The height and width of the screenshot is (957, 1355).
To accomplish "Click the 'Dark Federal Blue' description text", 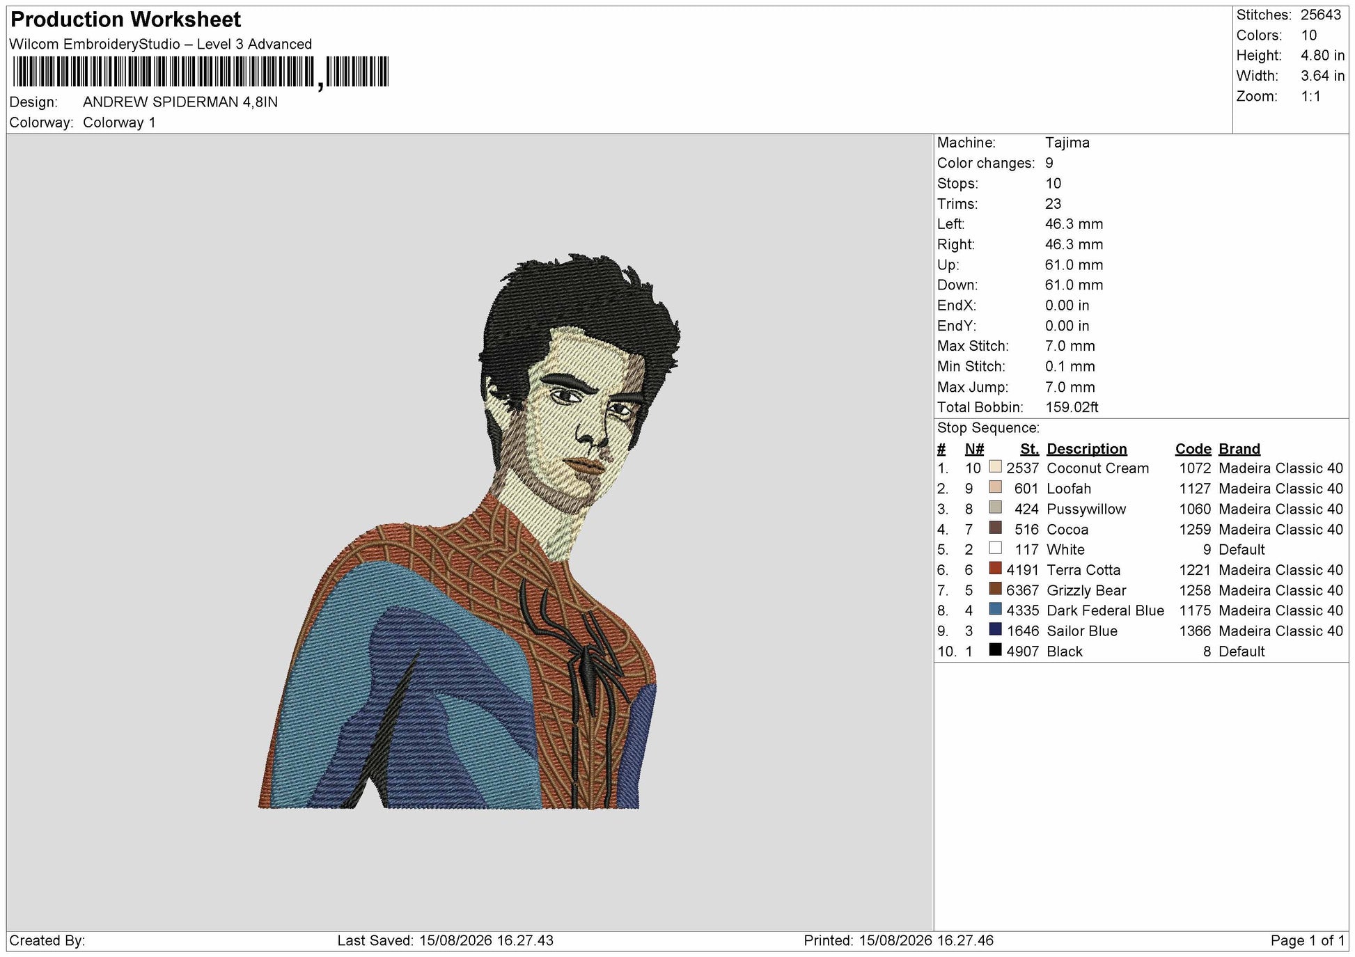I will [x=1105, y=611].
